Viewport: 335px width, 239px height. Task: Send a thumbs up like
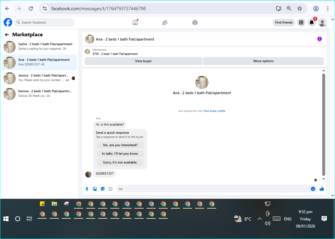tap(322, 189)
